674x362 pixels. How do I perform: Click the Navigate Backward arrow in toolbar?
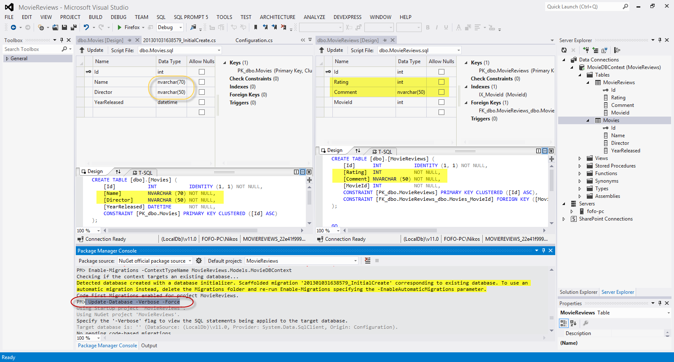pos(13,27)
